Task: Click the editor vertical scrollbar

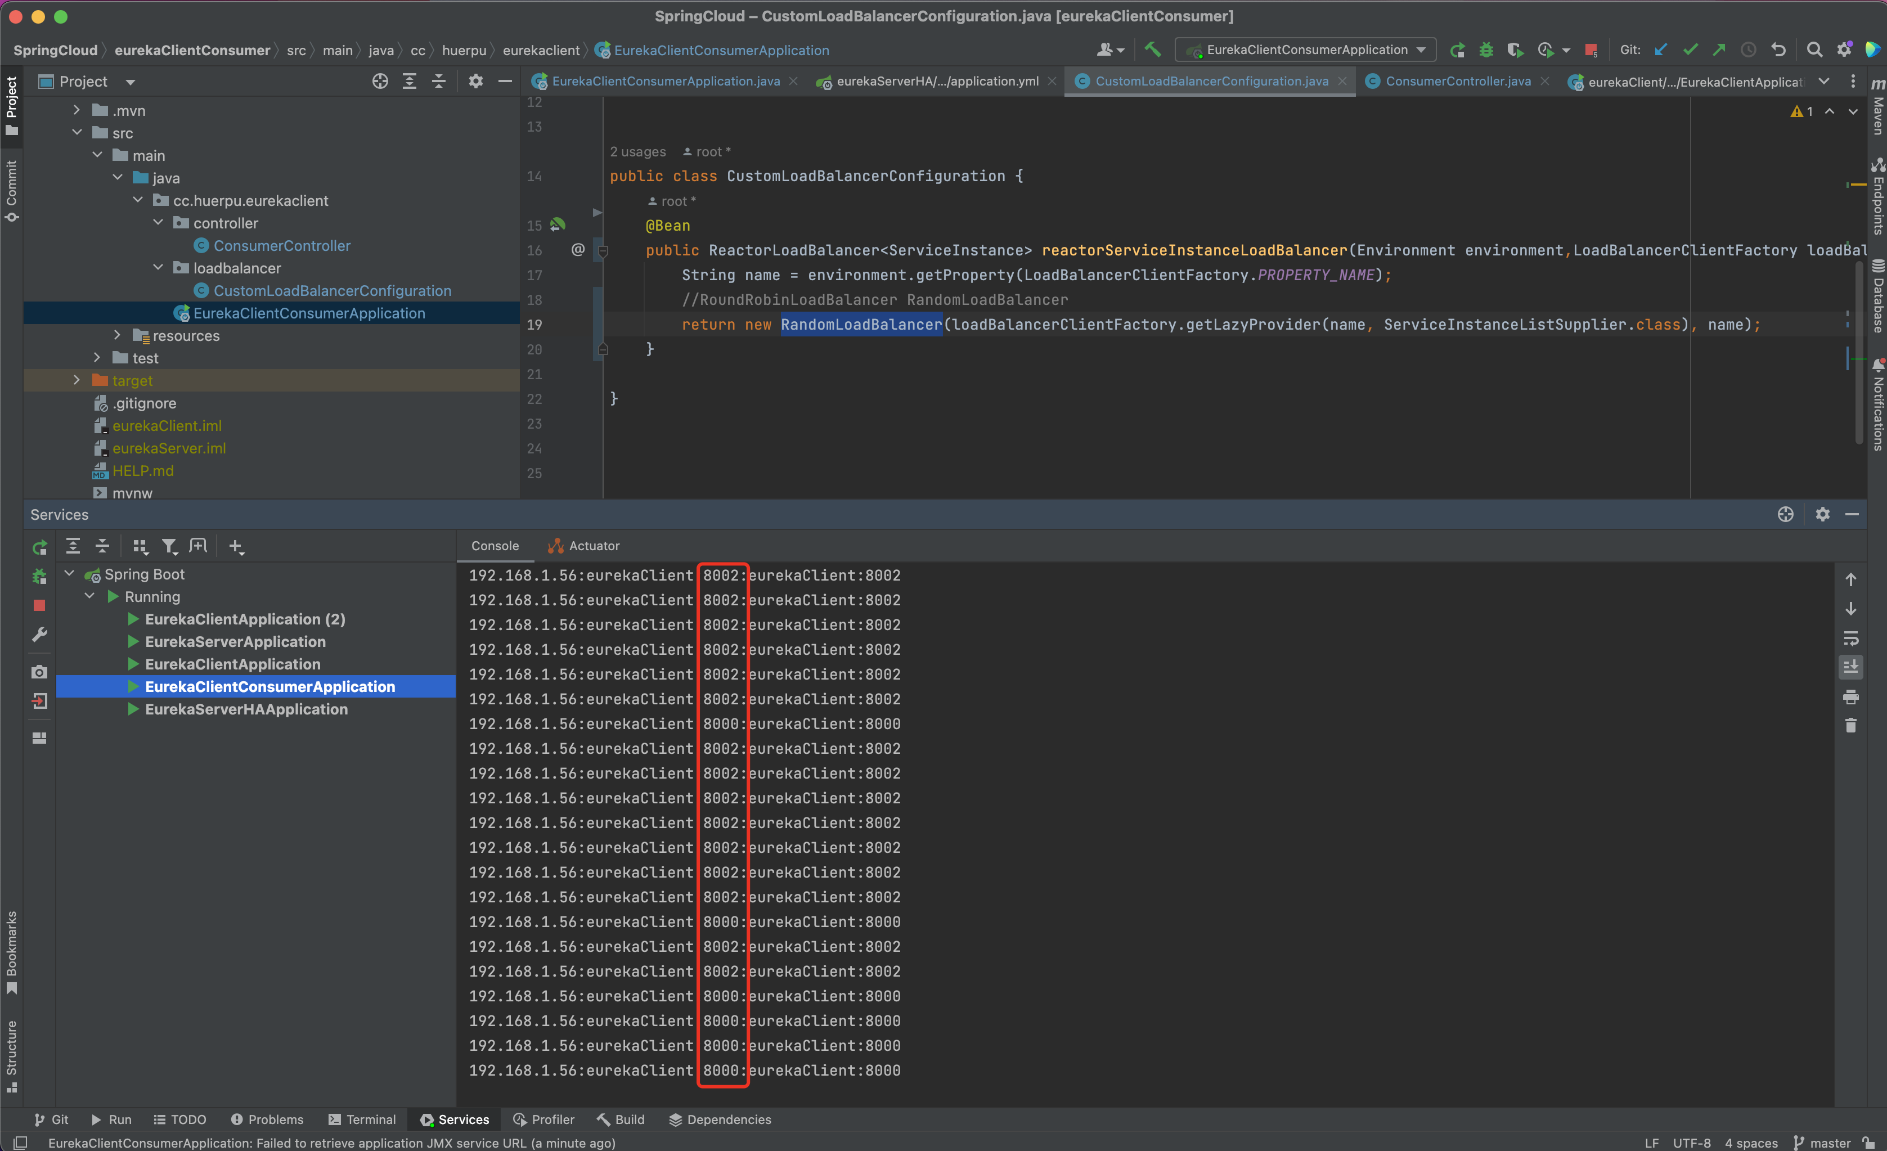Action: (x=1859, y=352)
